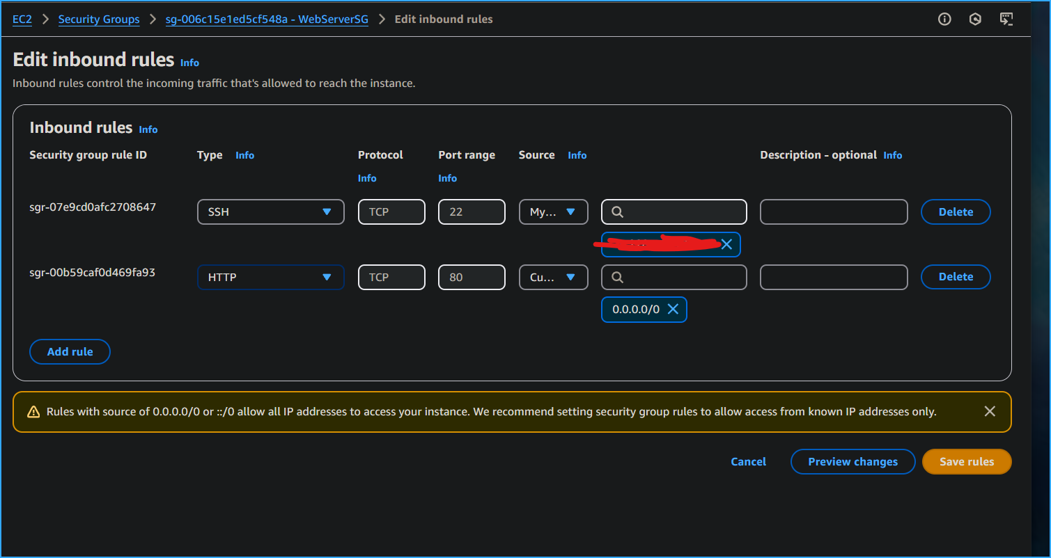The width and height of the screenshot is (1051, 558).
Task: Click the search icon in HTTP source field
Action: [617, 277]
